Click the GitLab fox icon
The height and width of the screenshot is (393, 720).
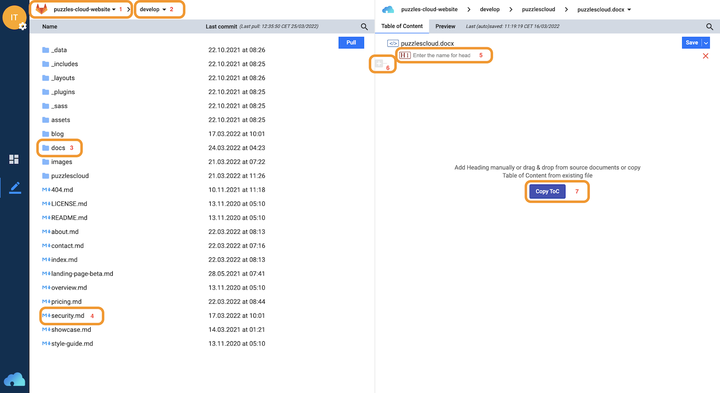pyautogui.click(x=42, y=9)
